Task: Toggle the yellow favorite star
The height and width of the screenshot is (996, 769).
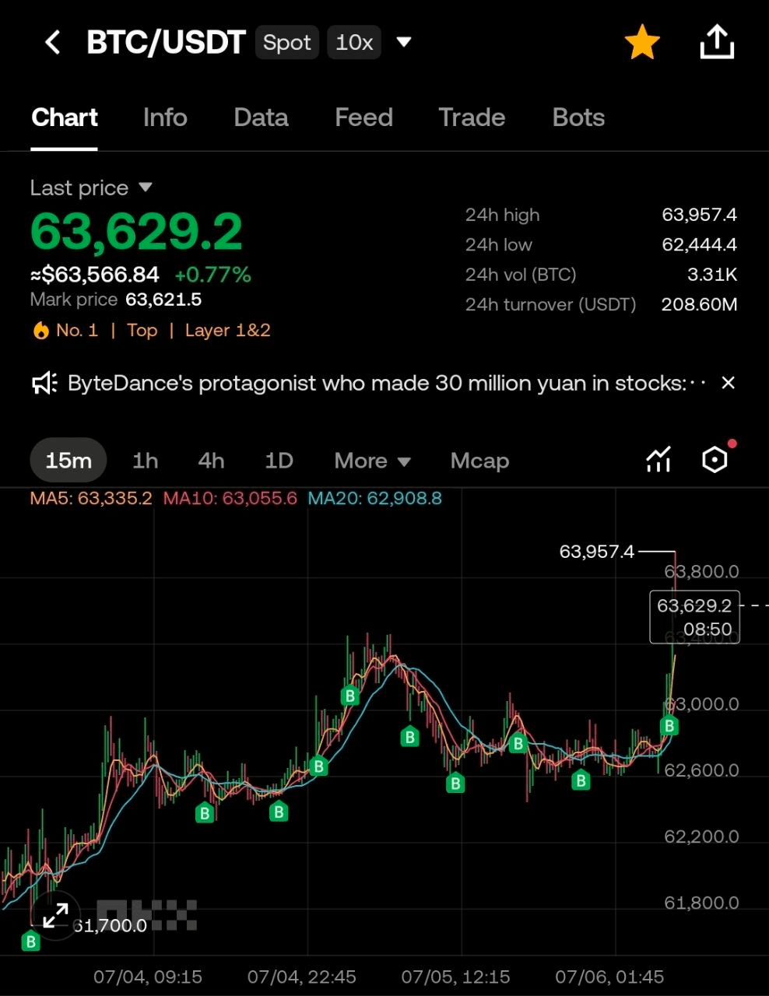Action: coord(642,42)
